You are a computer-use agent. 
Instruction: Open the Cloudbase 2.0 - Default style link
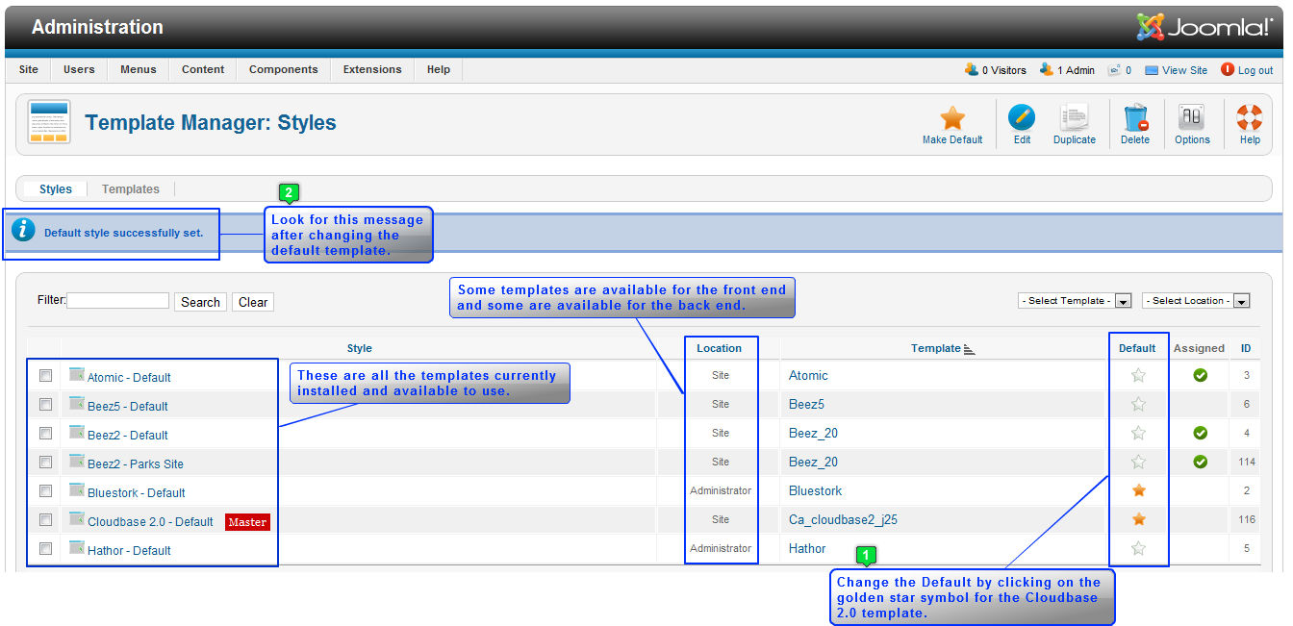coord(150,522)
